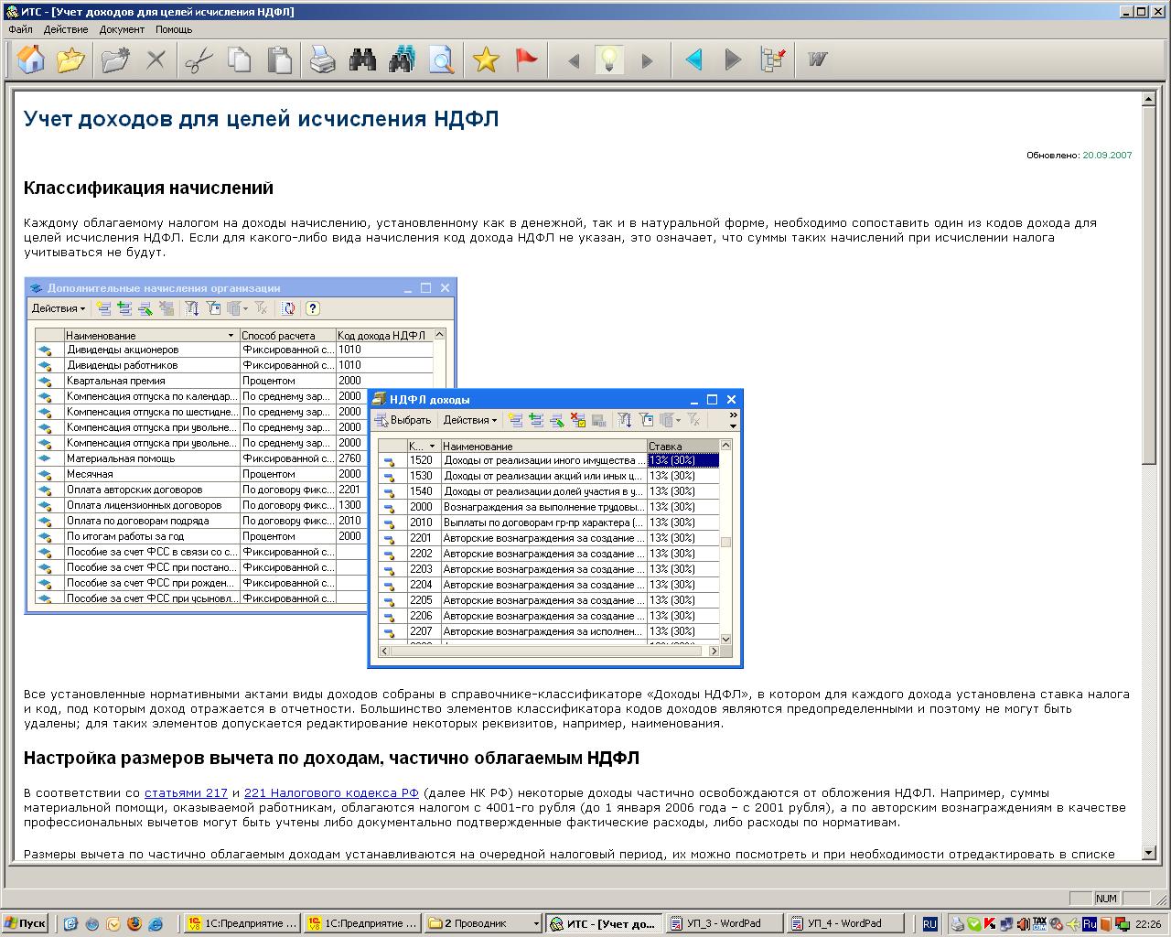Viewport: 1171px width, 937px height.
Task: Click the gray folder with gear icon
Action: [115, 60]
